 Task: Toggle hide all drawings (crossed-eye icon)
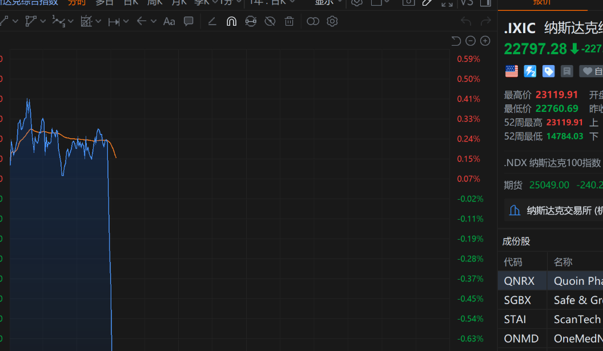coord(270,22)
